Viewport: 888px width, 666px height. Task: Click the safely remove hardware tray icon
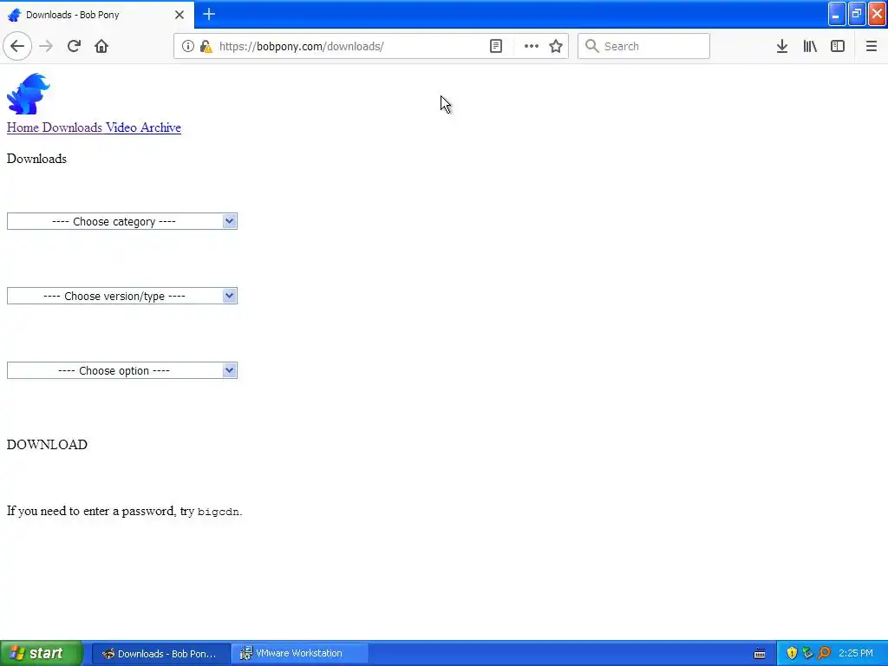click(x=808, y=654)
